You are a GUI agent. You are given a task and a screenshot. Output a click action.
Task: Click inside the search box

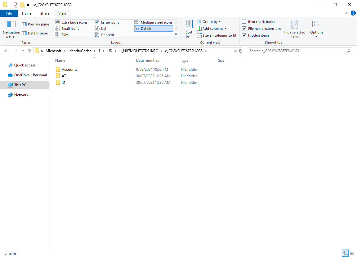click(x=298, y=51)
